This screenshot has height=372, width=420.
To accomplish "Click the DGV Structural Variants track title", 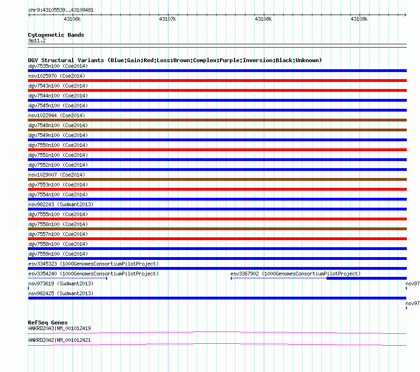I will click(175, 60).
